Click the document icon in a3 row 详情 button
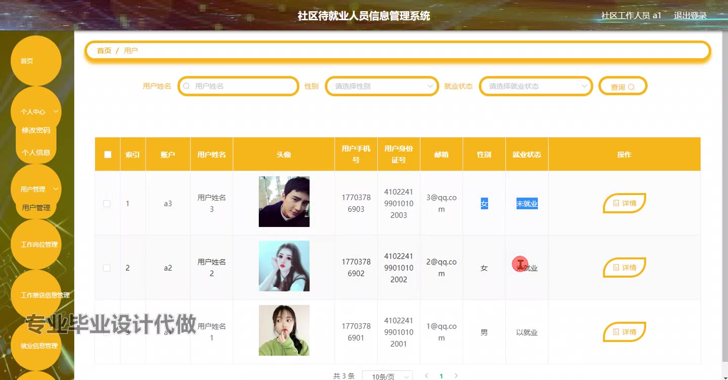Image resolution: width=728 pixels, height=380 pixels. (x=616, y=203)
